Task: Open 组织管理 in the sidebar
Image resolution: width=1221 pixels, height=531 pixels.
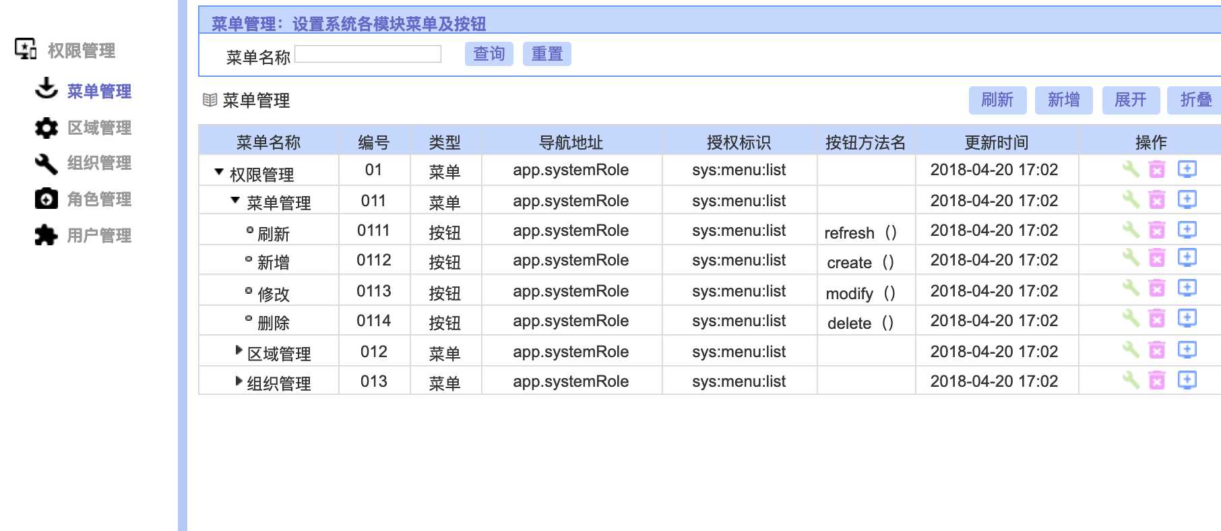Action: [x=99, y=162]
